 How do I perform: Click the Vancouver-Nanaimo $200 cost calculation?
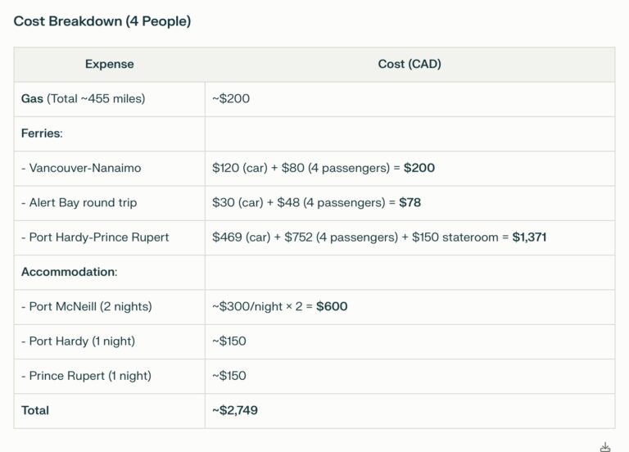[x=324, y=168]
